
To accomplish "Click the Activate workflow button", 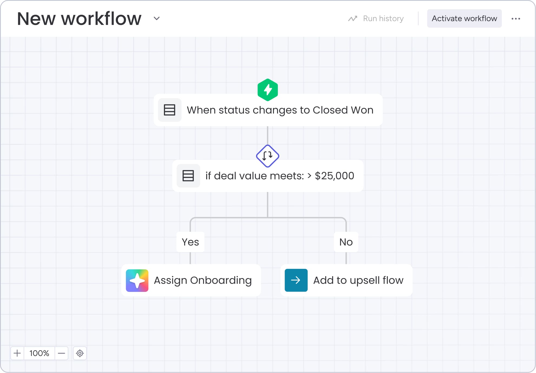I will coord(464,18).
